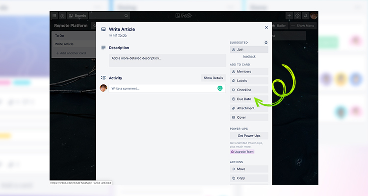Screen dimensions: 368x196
Task: Move the card via Move action
Action: click(249, 169)
